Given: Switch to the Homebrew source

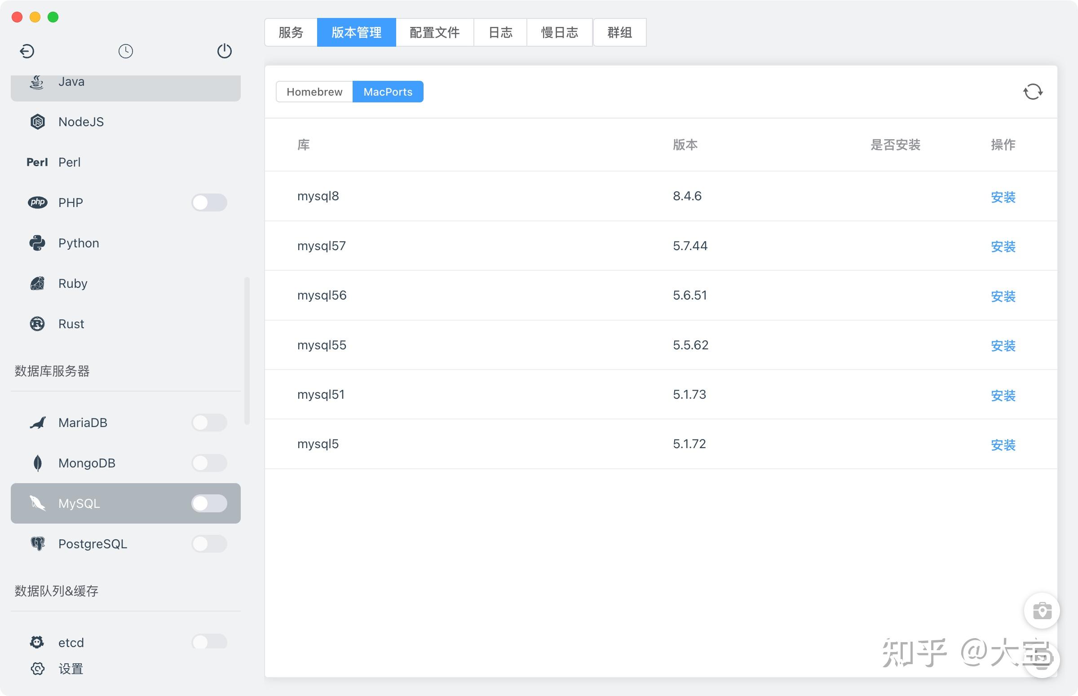Looking at the screenshot, I should click(x=314, y=91).
